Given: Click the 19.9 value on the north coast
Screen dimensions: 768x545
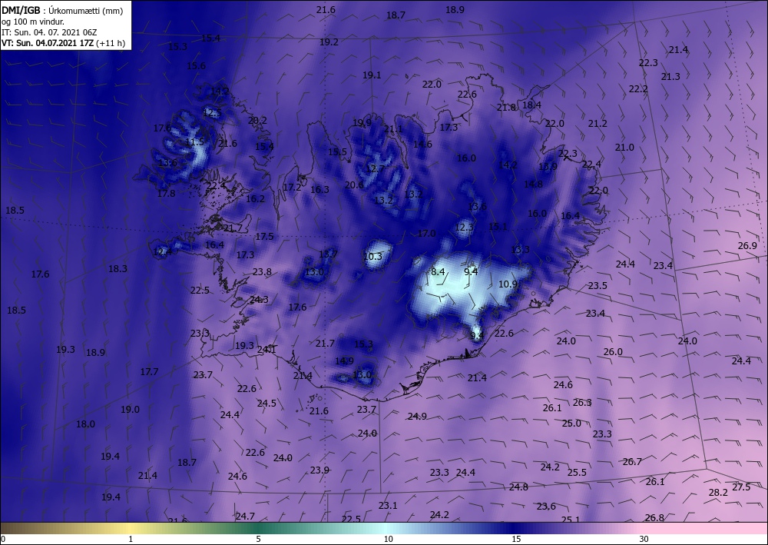Looking at the screenshot, I should [362, 122].
